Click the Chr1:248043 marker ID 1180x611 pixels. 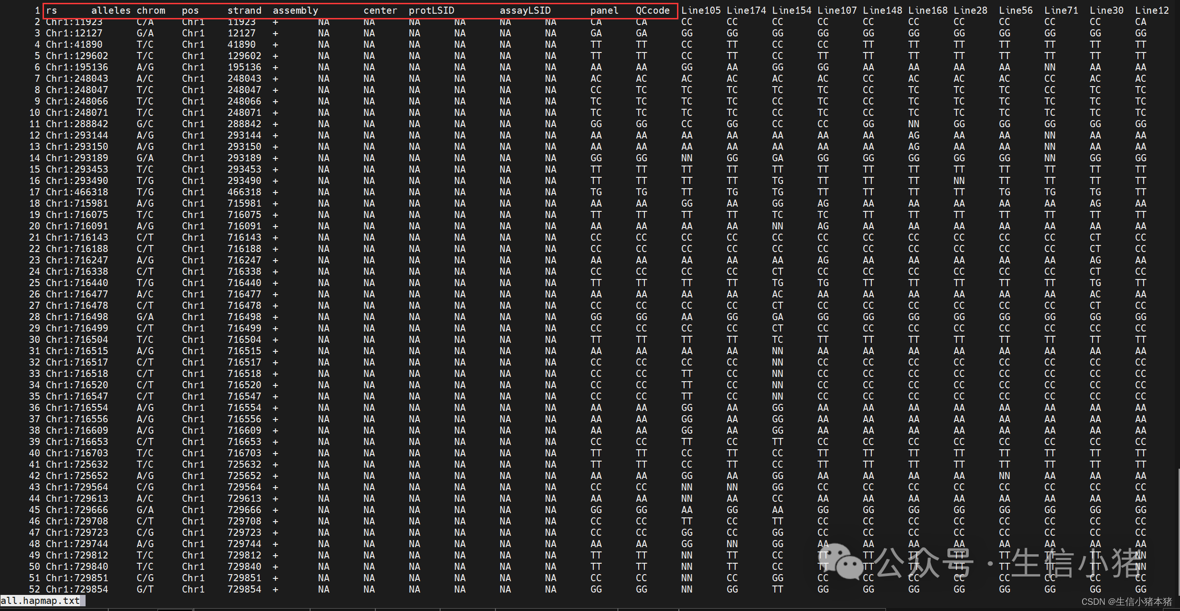coord(77,79)
